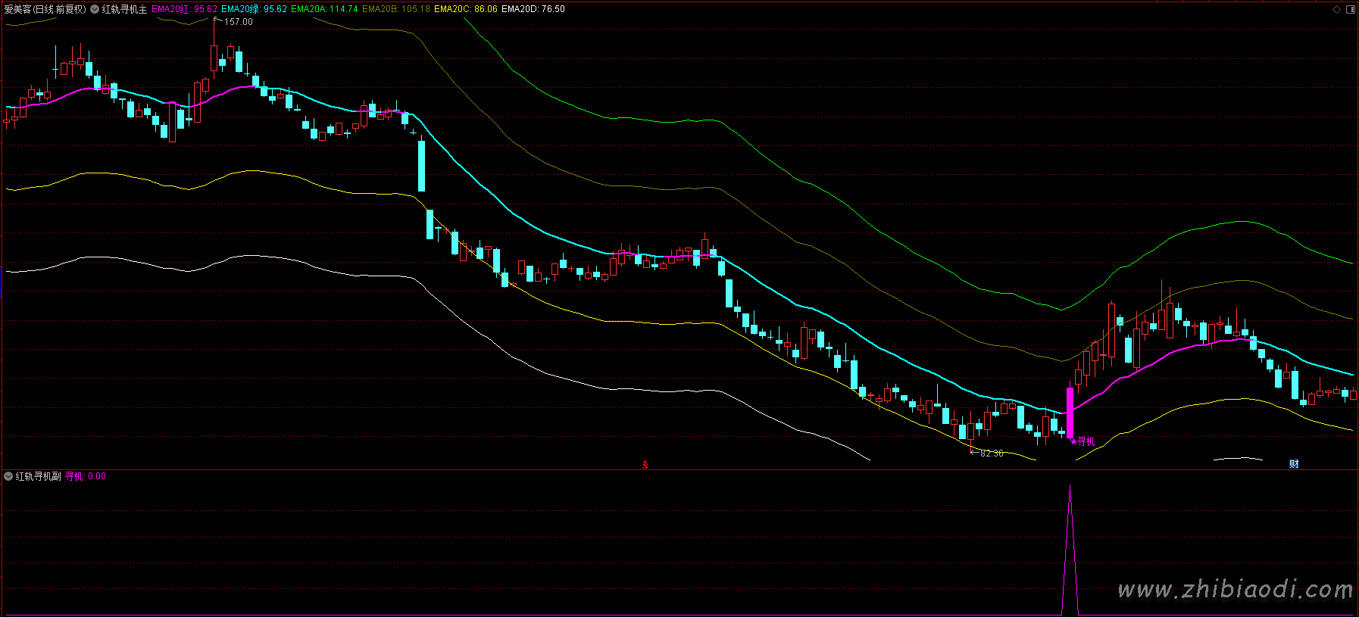Select the EMA20D: 76.50 legend value
This screenshot has height=617, width=1359.
(x=533, y=9)
